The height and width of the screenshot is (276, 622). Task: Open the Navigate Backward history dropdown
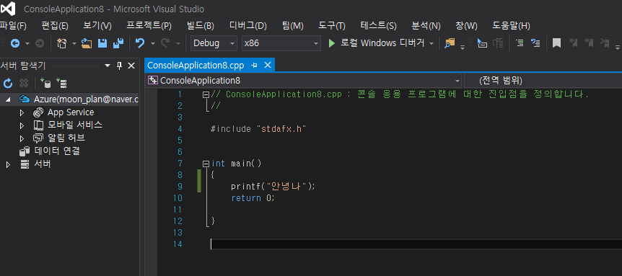coord(27,43)
